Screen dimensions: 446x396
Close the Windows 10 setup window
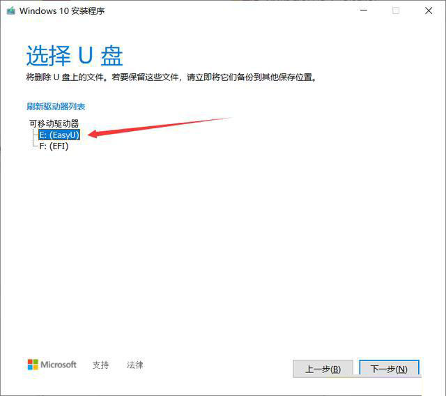pos(429,11)
